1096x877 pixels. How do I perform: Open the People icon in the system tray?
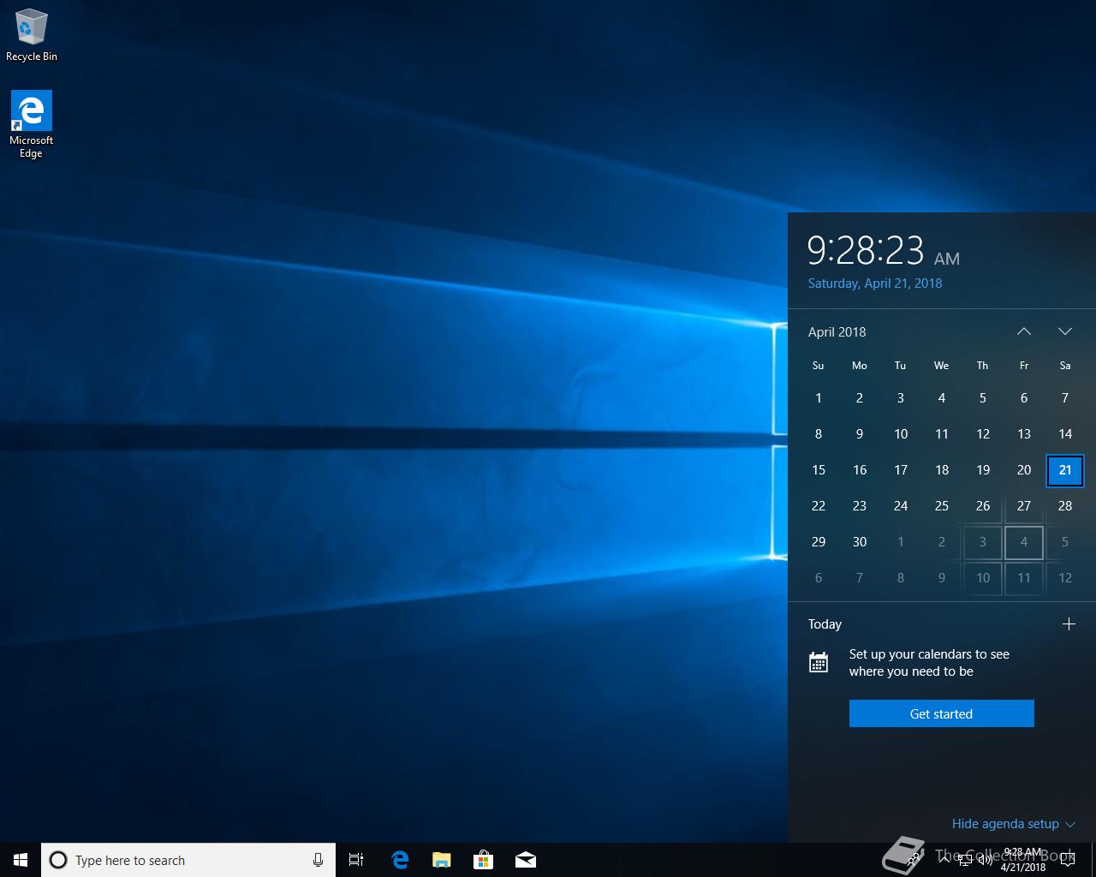[914, 860]
